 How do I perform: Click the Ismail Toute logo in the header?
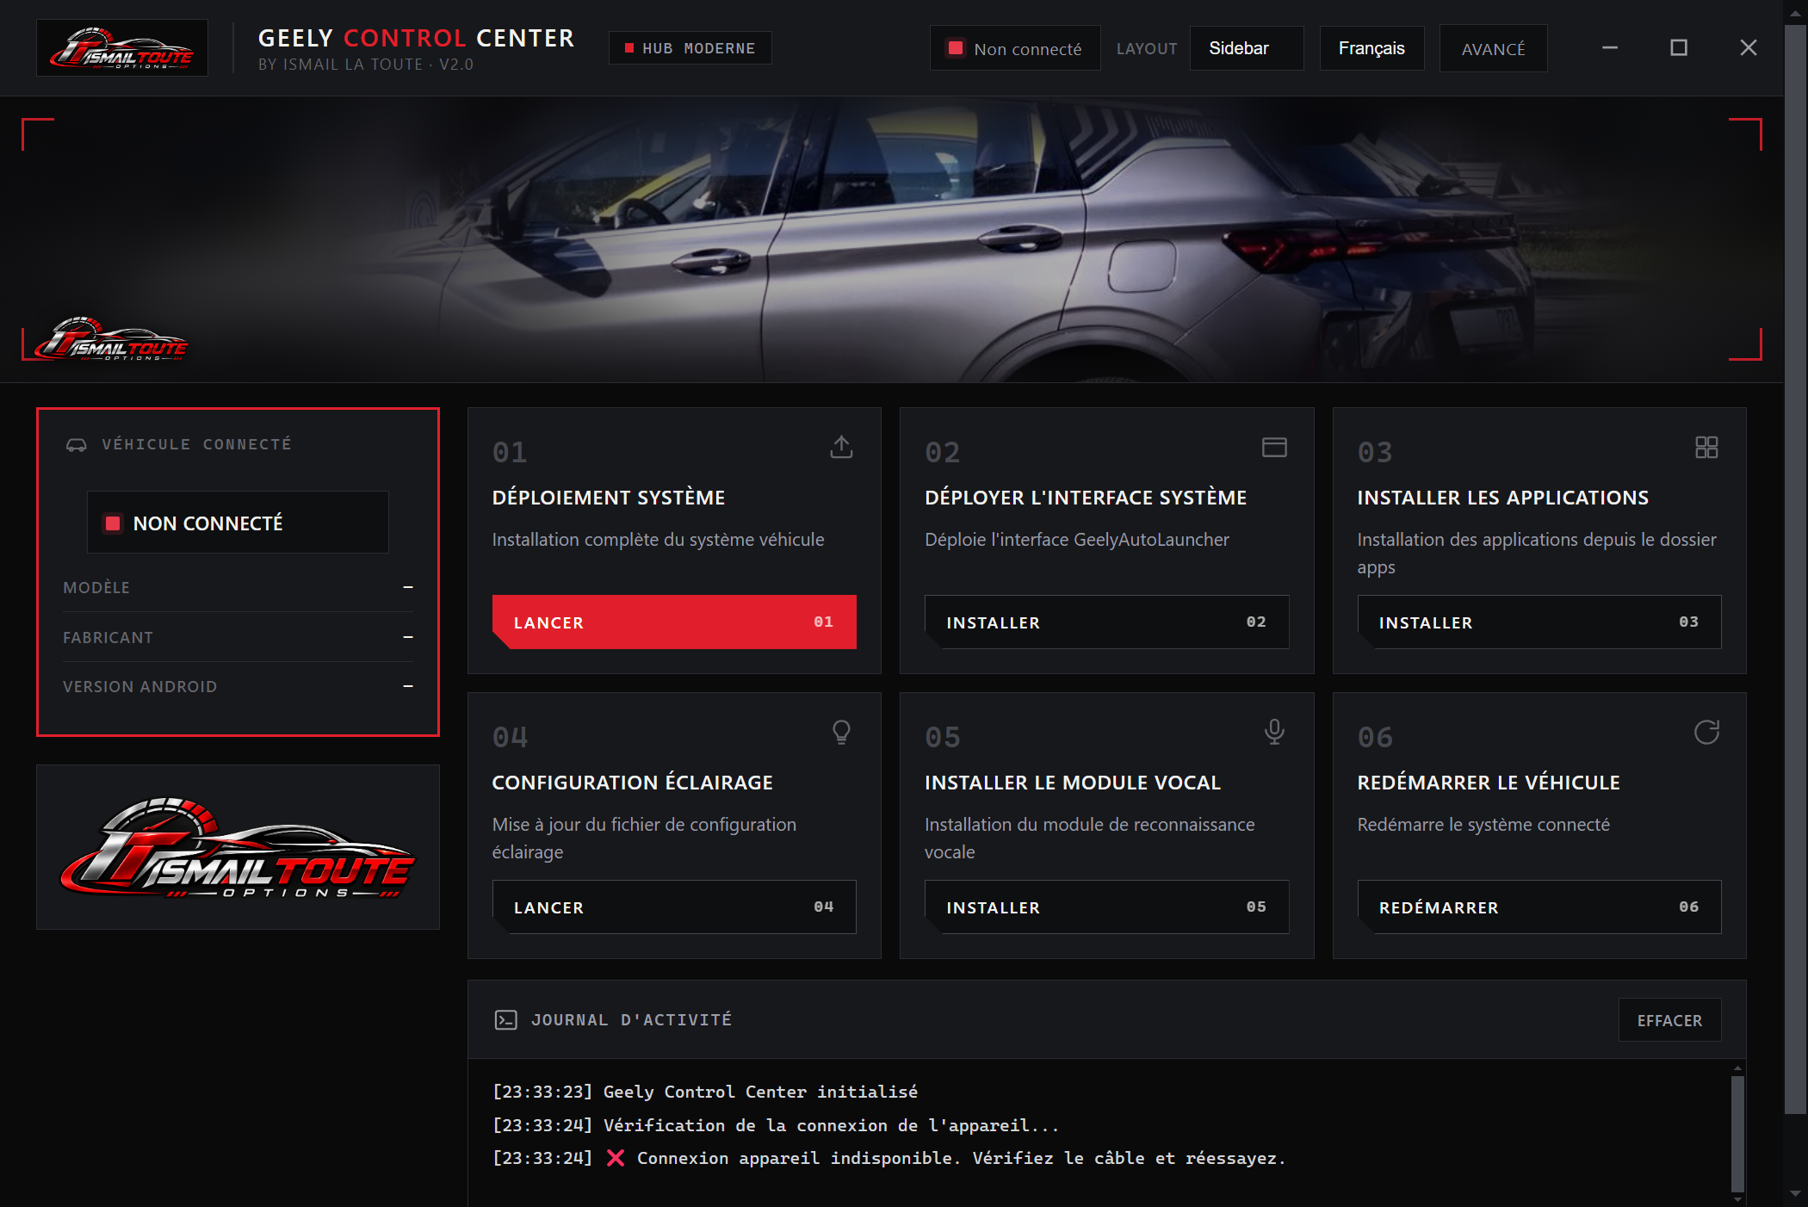(x=122, y=48)
